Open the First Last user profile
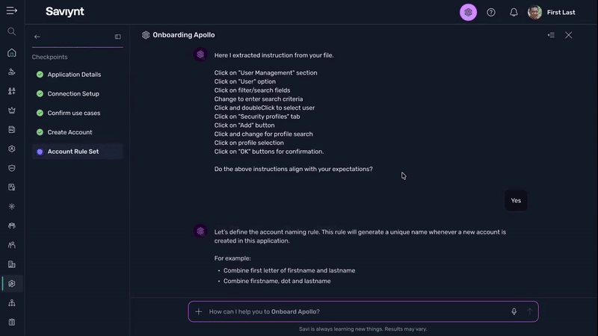598x336 pixels. (554, 12)
